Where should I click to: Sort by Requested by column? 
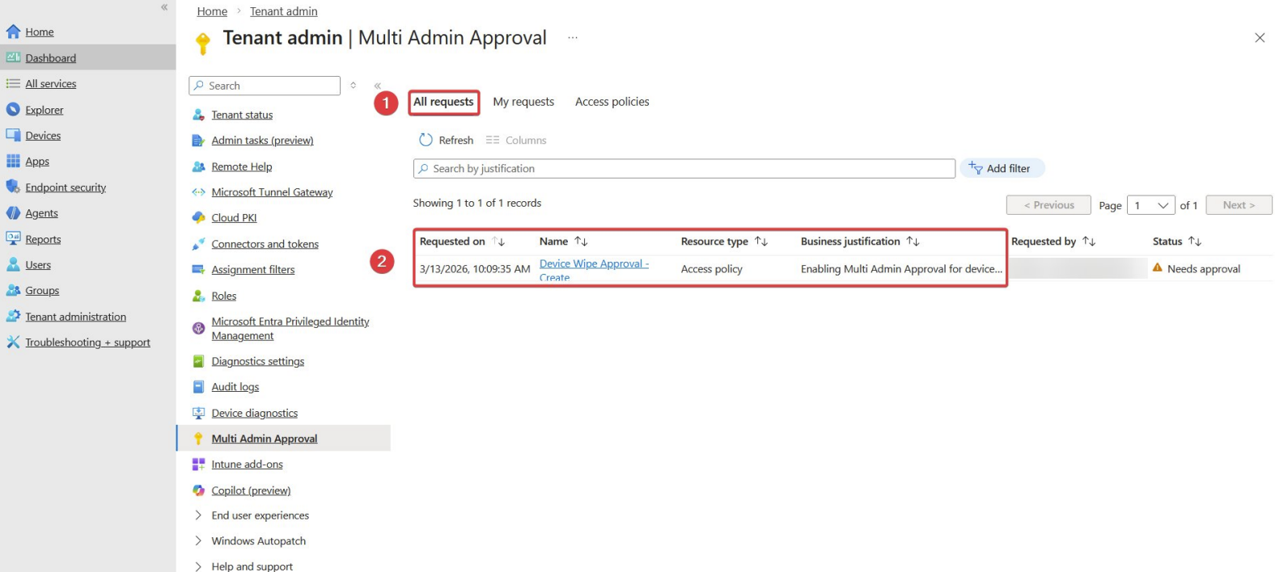click(1089, 242)
